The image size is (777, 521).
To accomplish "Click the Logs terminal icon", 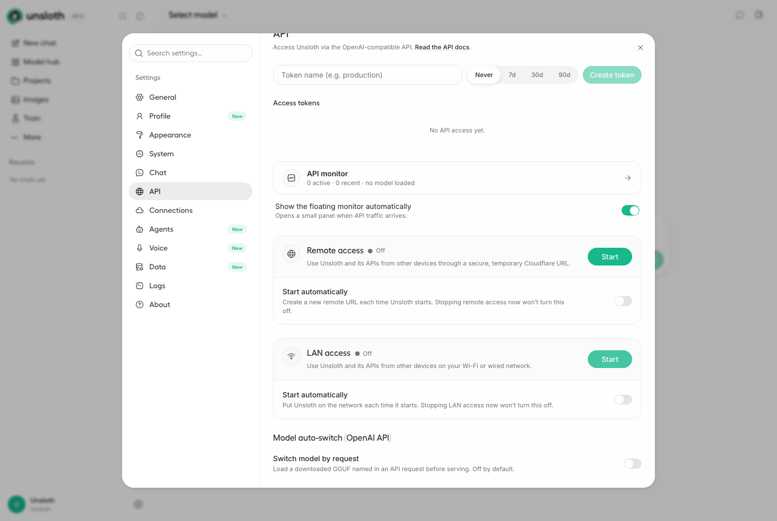I will coord(140,285).
